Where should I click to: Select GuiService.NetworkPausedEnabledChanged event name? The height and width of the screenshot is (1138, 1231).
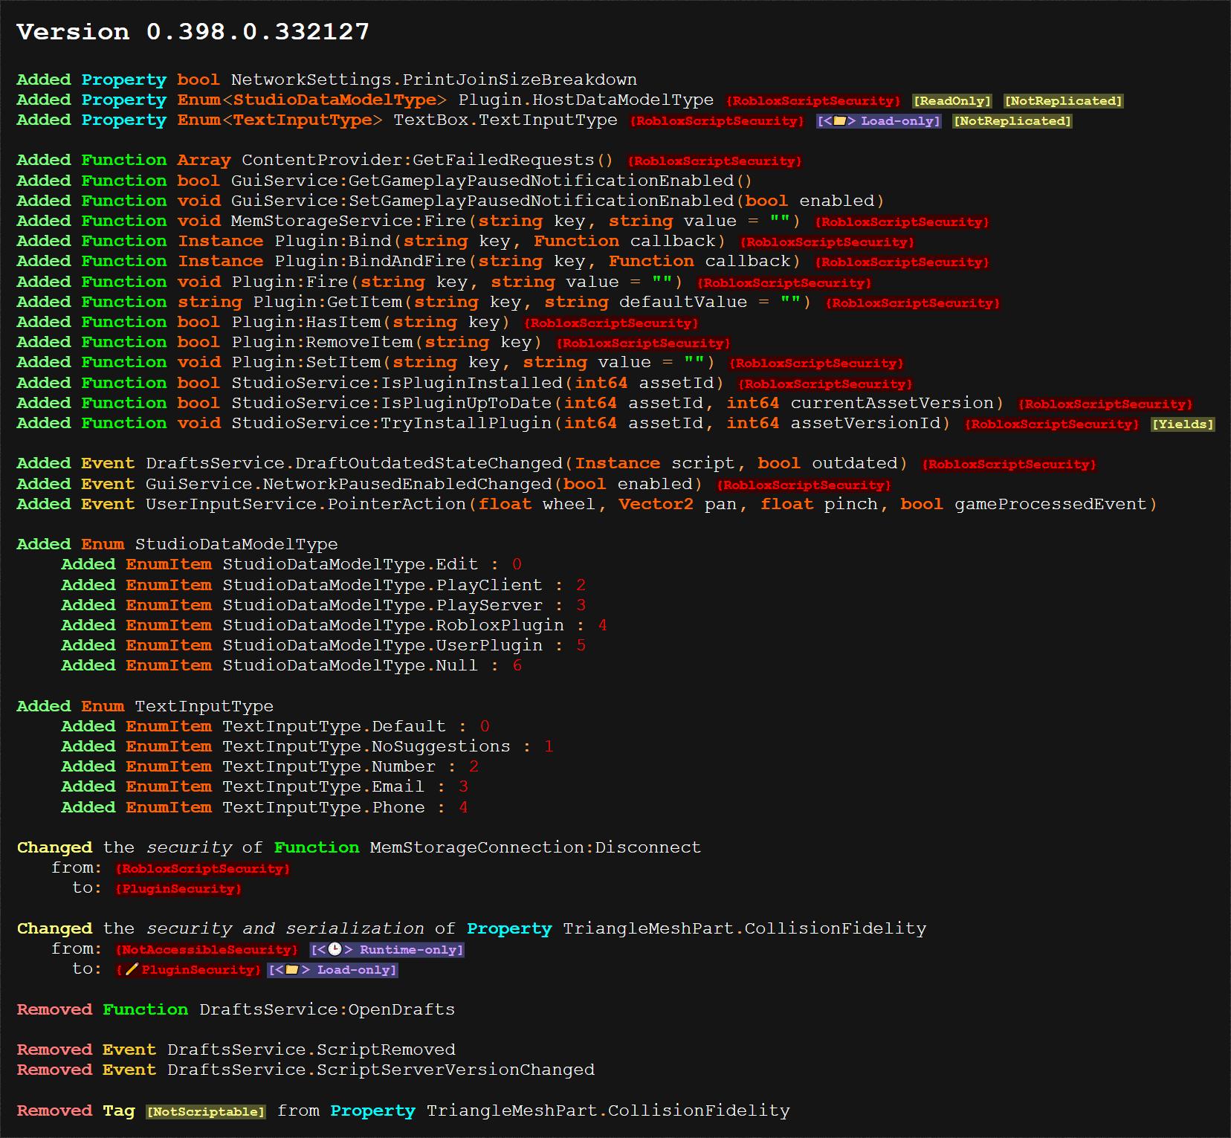coord(349,484)
